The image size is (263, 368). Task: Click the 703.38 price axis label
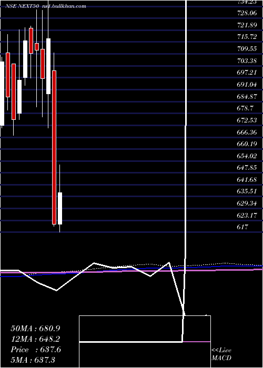[247, 61]
